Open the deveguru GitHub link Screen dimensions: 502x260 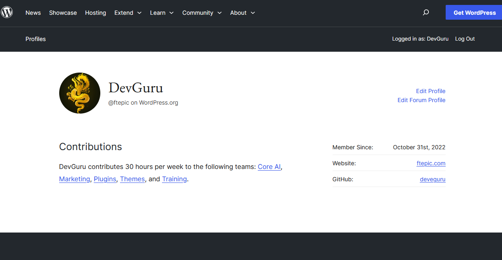(433, 179)
